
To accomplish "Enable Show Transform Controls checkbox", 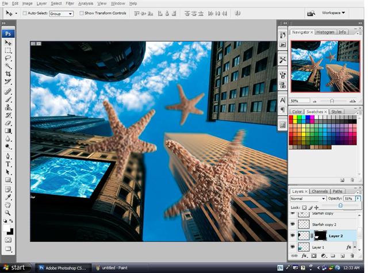I will pyautogui.click(x=82, y=13).
